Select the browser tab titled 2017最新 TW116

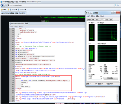(14, 13)
